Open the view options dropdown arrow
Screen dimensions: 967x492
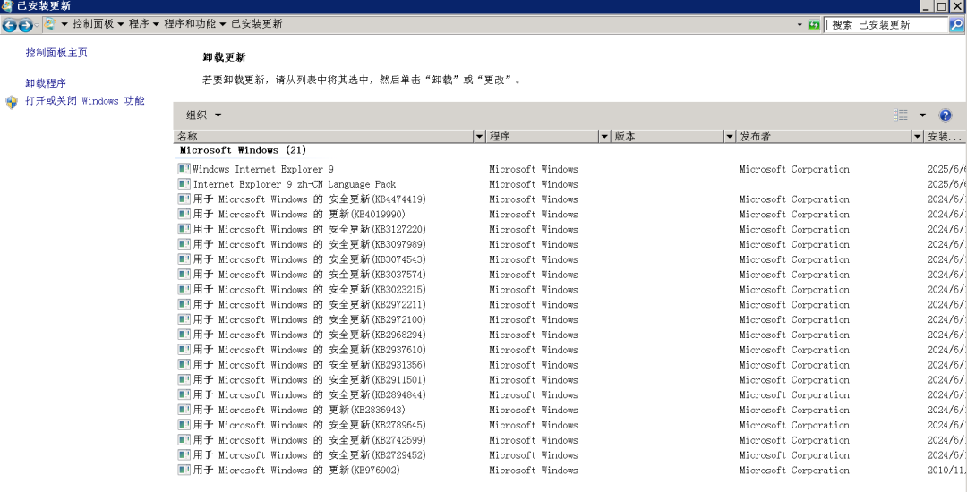tap(922, 115)
